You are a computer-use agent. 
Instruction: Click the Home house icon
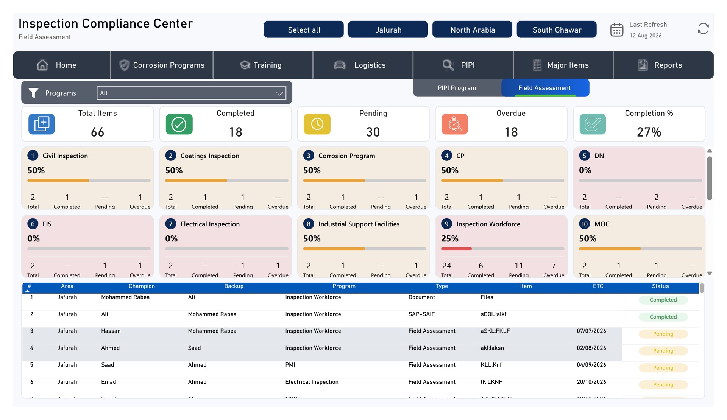42,65
